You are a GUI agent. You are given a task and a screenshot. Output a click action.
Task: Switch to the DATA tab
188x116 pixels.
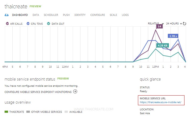pos(36,15)
